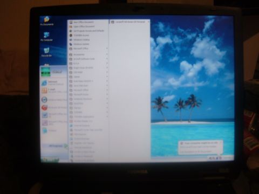Open Windows Catalog
Image resolution: width=259 pixels, height=194 pixels.
[88, 39]
